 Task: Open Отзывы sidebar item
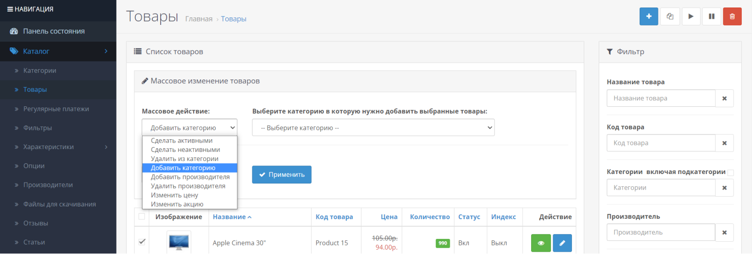tap(58, 223)
